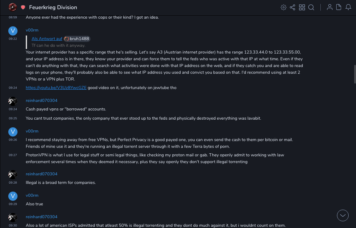Viewport: 356px width, 228px height.
Task: Click the first v00rm username at 09:22
Action: click(x=32, y=30)
